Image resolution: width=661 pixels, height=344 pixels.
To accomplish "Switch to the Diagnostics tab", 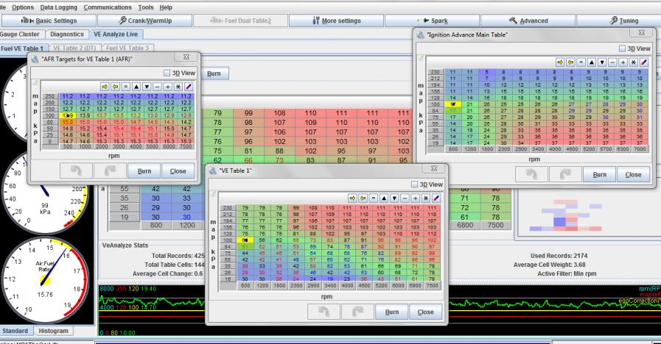I will click(x=66, y=34).
